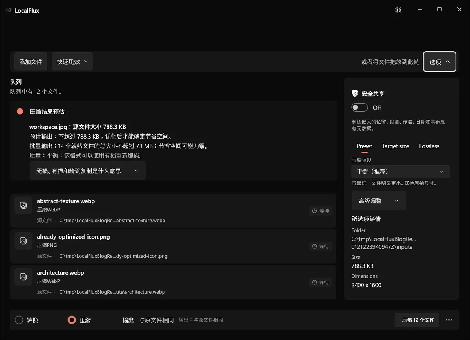The width and height of the screenshot is (470, 340).
Task: Switch to the Target size tab
Action: pos(396,146)
